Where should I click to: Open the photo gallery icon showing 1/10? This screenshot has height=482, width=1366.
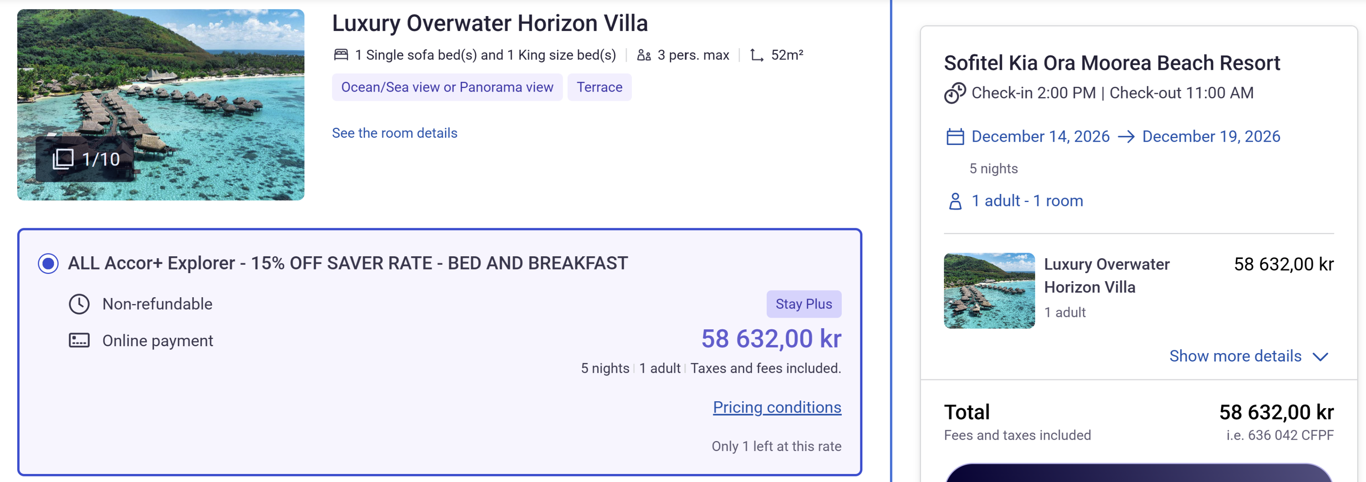click(x=63, y=159)
